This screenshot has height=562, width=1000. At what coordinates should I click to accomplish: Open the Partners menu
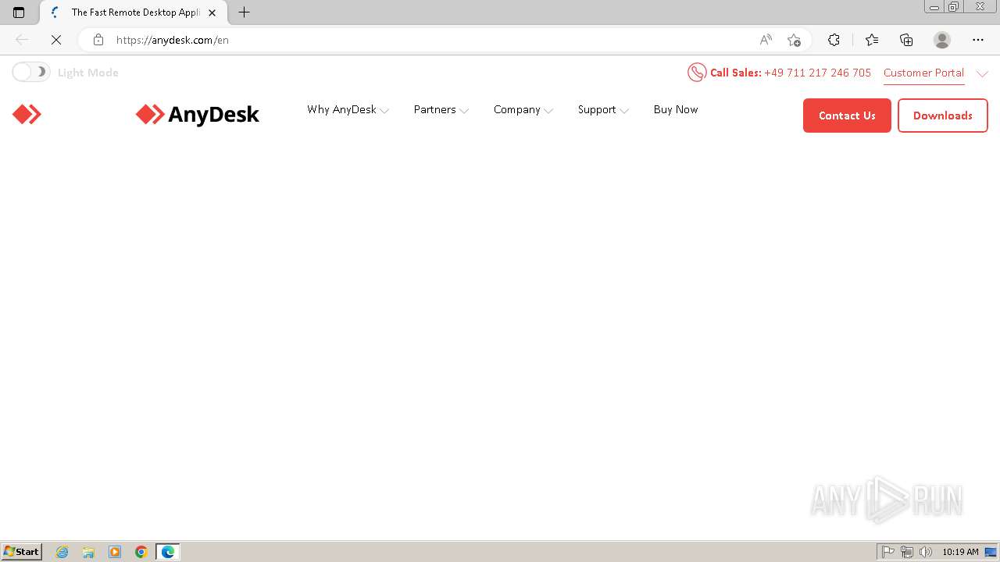434,109
